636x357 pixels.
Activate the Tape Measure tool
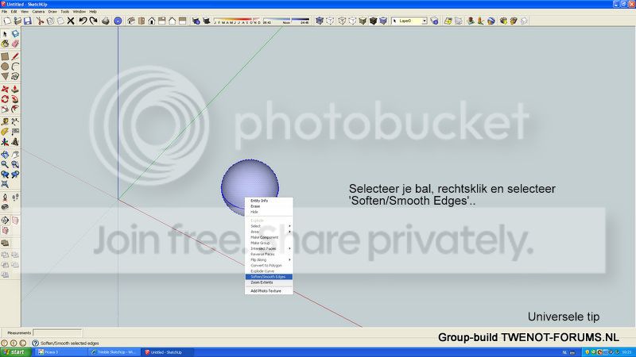[5, 121]
